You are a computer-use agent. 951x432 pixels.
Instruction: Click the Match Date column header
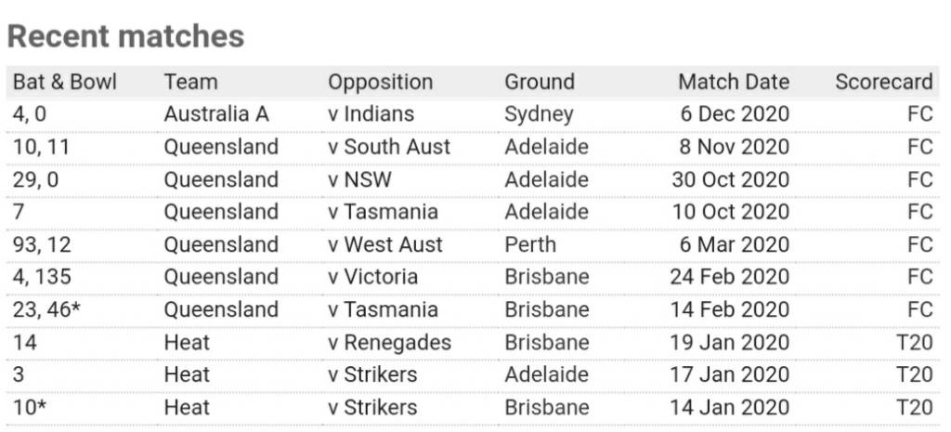(x=734, y=82)
